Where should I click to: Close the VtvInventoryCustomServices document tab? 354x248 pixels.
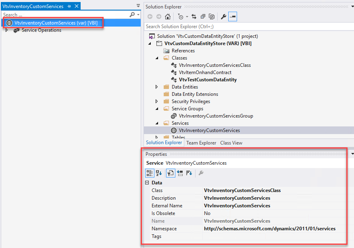77,6
